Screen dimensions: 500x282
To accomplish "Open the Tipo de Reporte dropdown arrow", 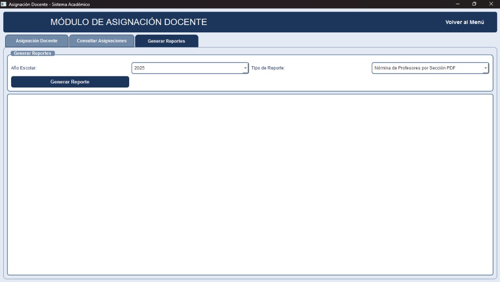I will (x=485, y=68).
